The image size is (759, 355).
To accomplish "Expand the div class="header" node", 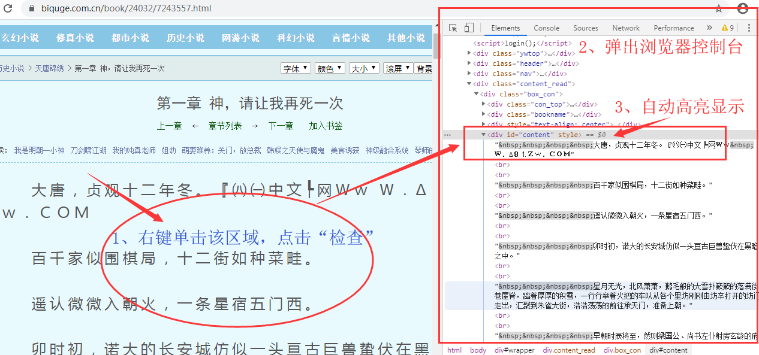I will click(x=469, y=63).
